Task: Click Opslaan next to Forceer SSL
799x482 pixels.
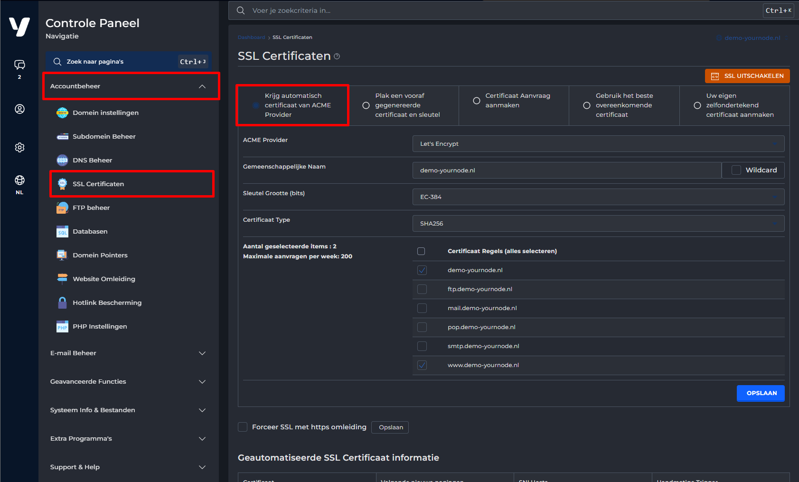Action: (x=390, y=427)
